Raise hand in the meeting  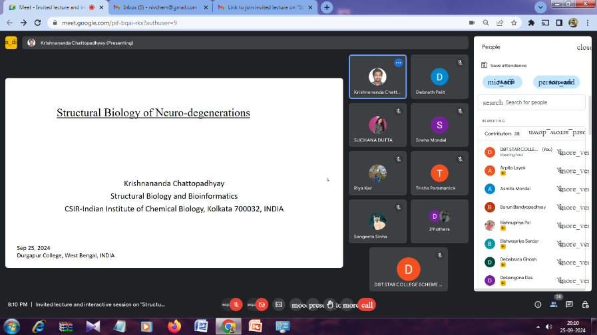(329, 304)
